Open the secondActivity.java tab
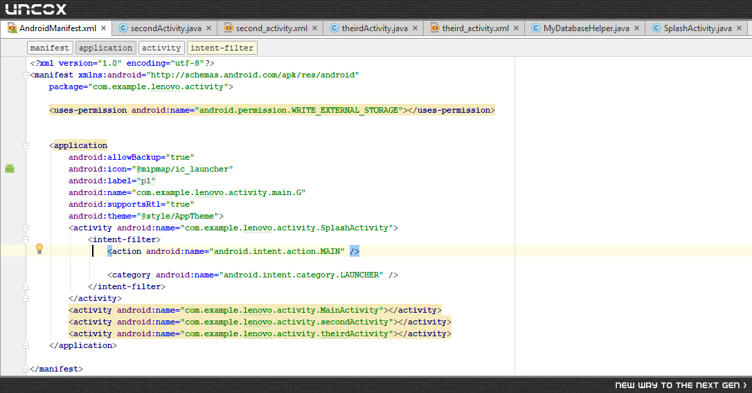Image resolution: width=752 pixels, height=393 pixels. click(165, 28)
